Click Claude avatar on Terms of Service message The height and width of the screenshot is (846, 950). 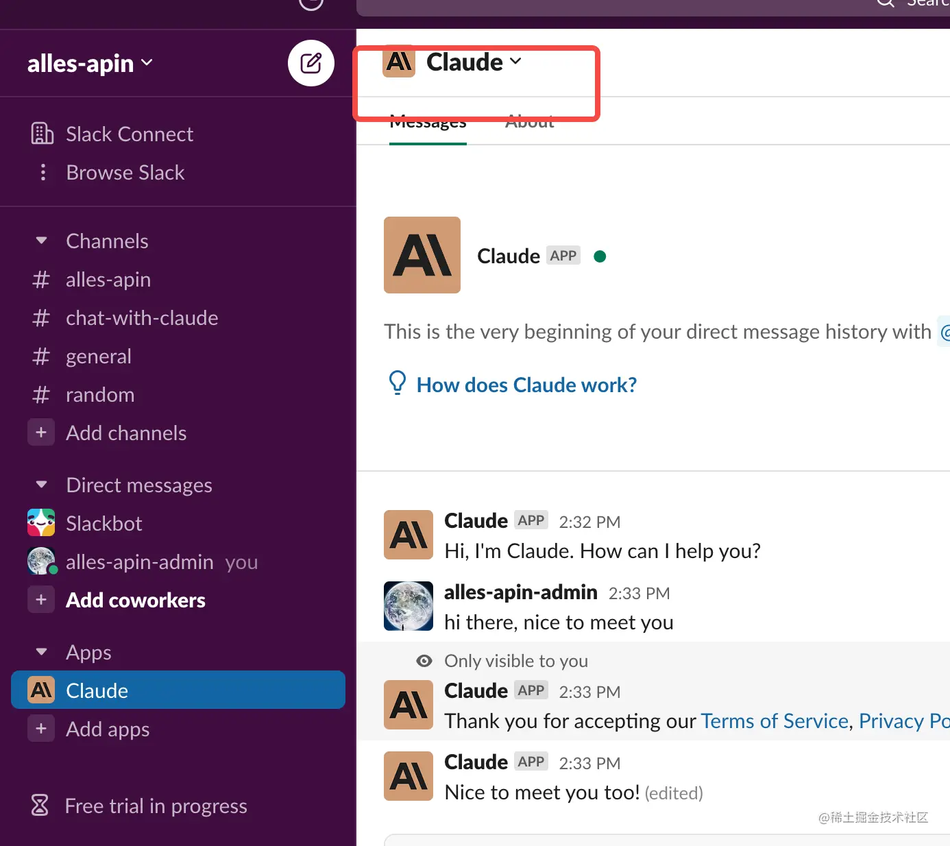tap(409, 705)
